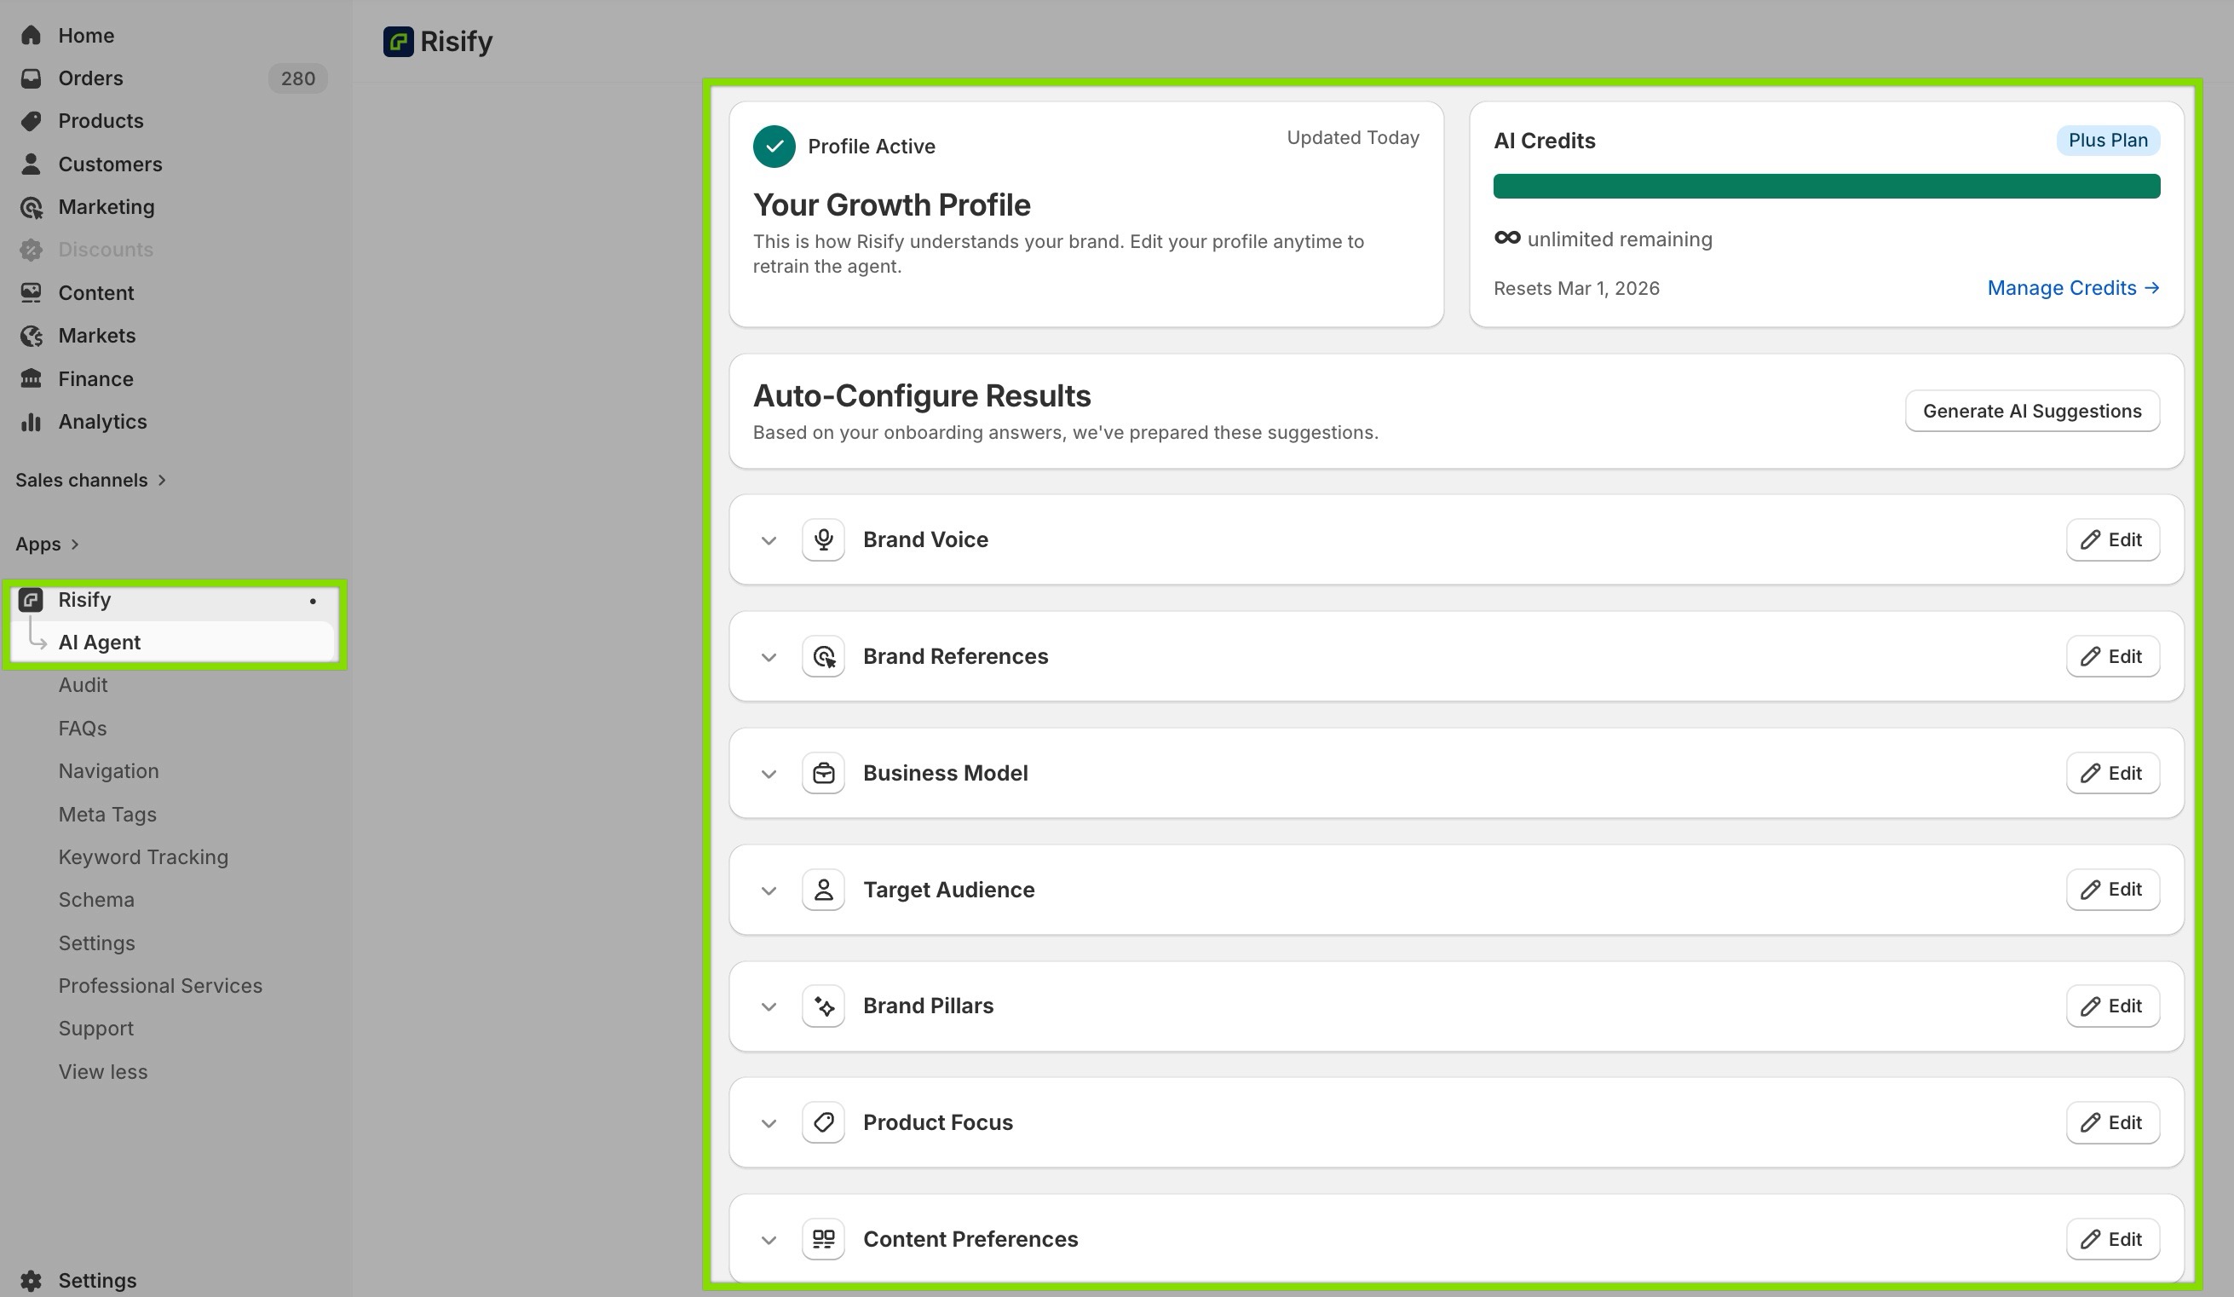The width and height of the screenshot is (2234, 1297).
Task: Click the Plus Plan badge
Action: coord(2108,140)
